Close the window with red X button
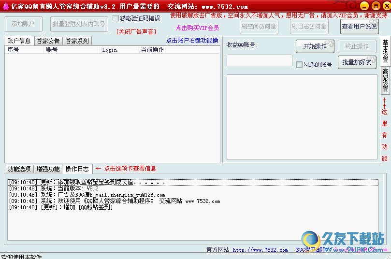Screen dimensions: 391x259 click(387, 6)
